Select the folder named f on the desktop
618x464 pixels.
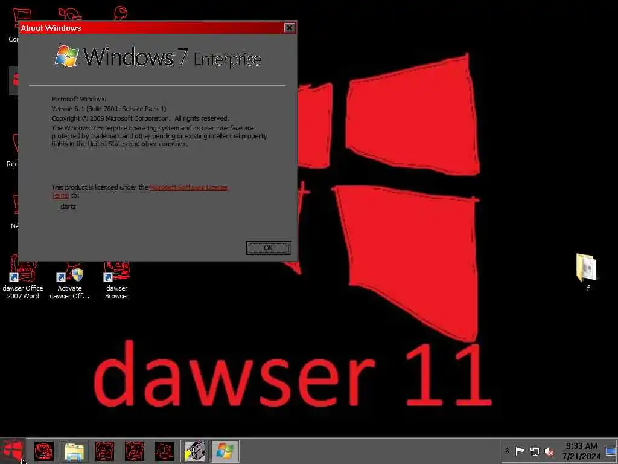pyautogui.click(x=587, y=272)
